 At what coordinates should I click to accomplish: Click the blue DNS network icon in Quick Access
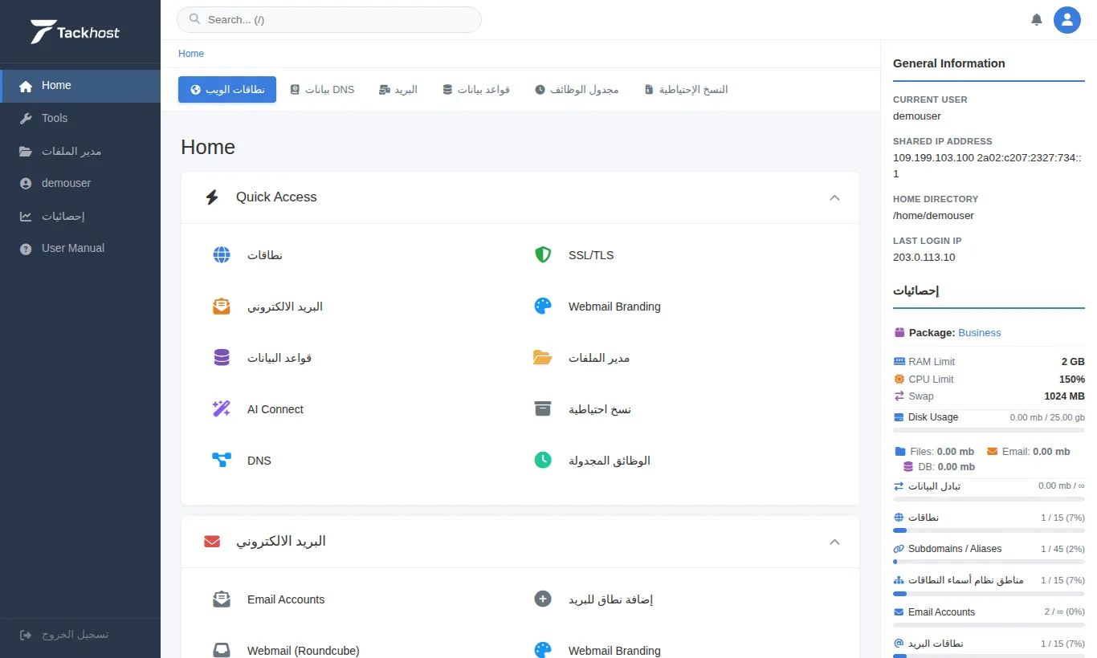[222, 461]
